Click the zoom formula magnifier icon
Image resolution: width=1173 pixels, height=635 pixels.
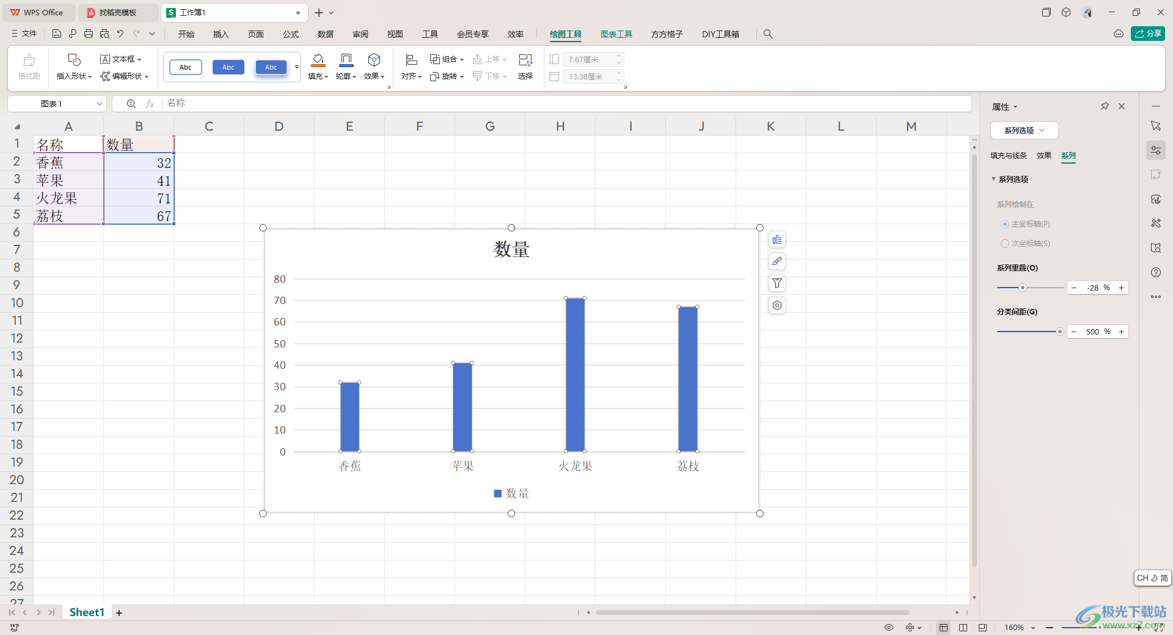[131, 104]
